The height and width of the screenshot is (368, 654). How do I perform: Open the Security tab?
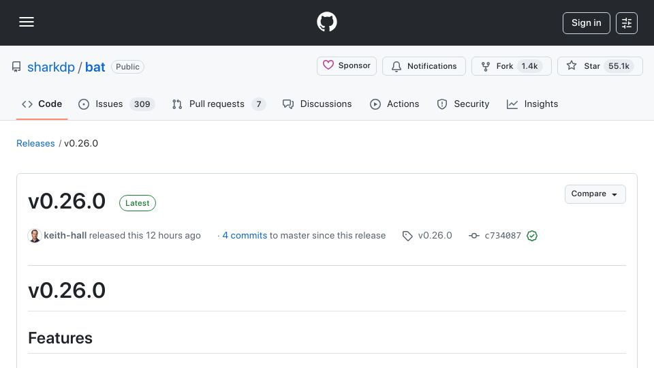[x=463, y=104]
